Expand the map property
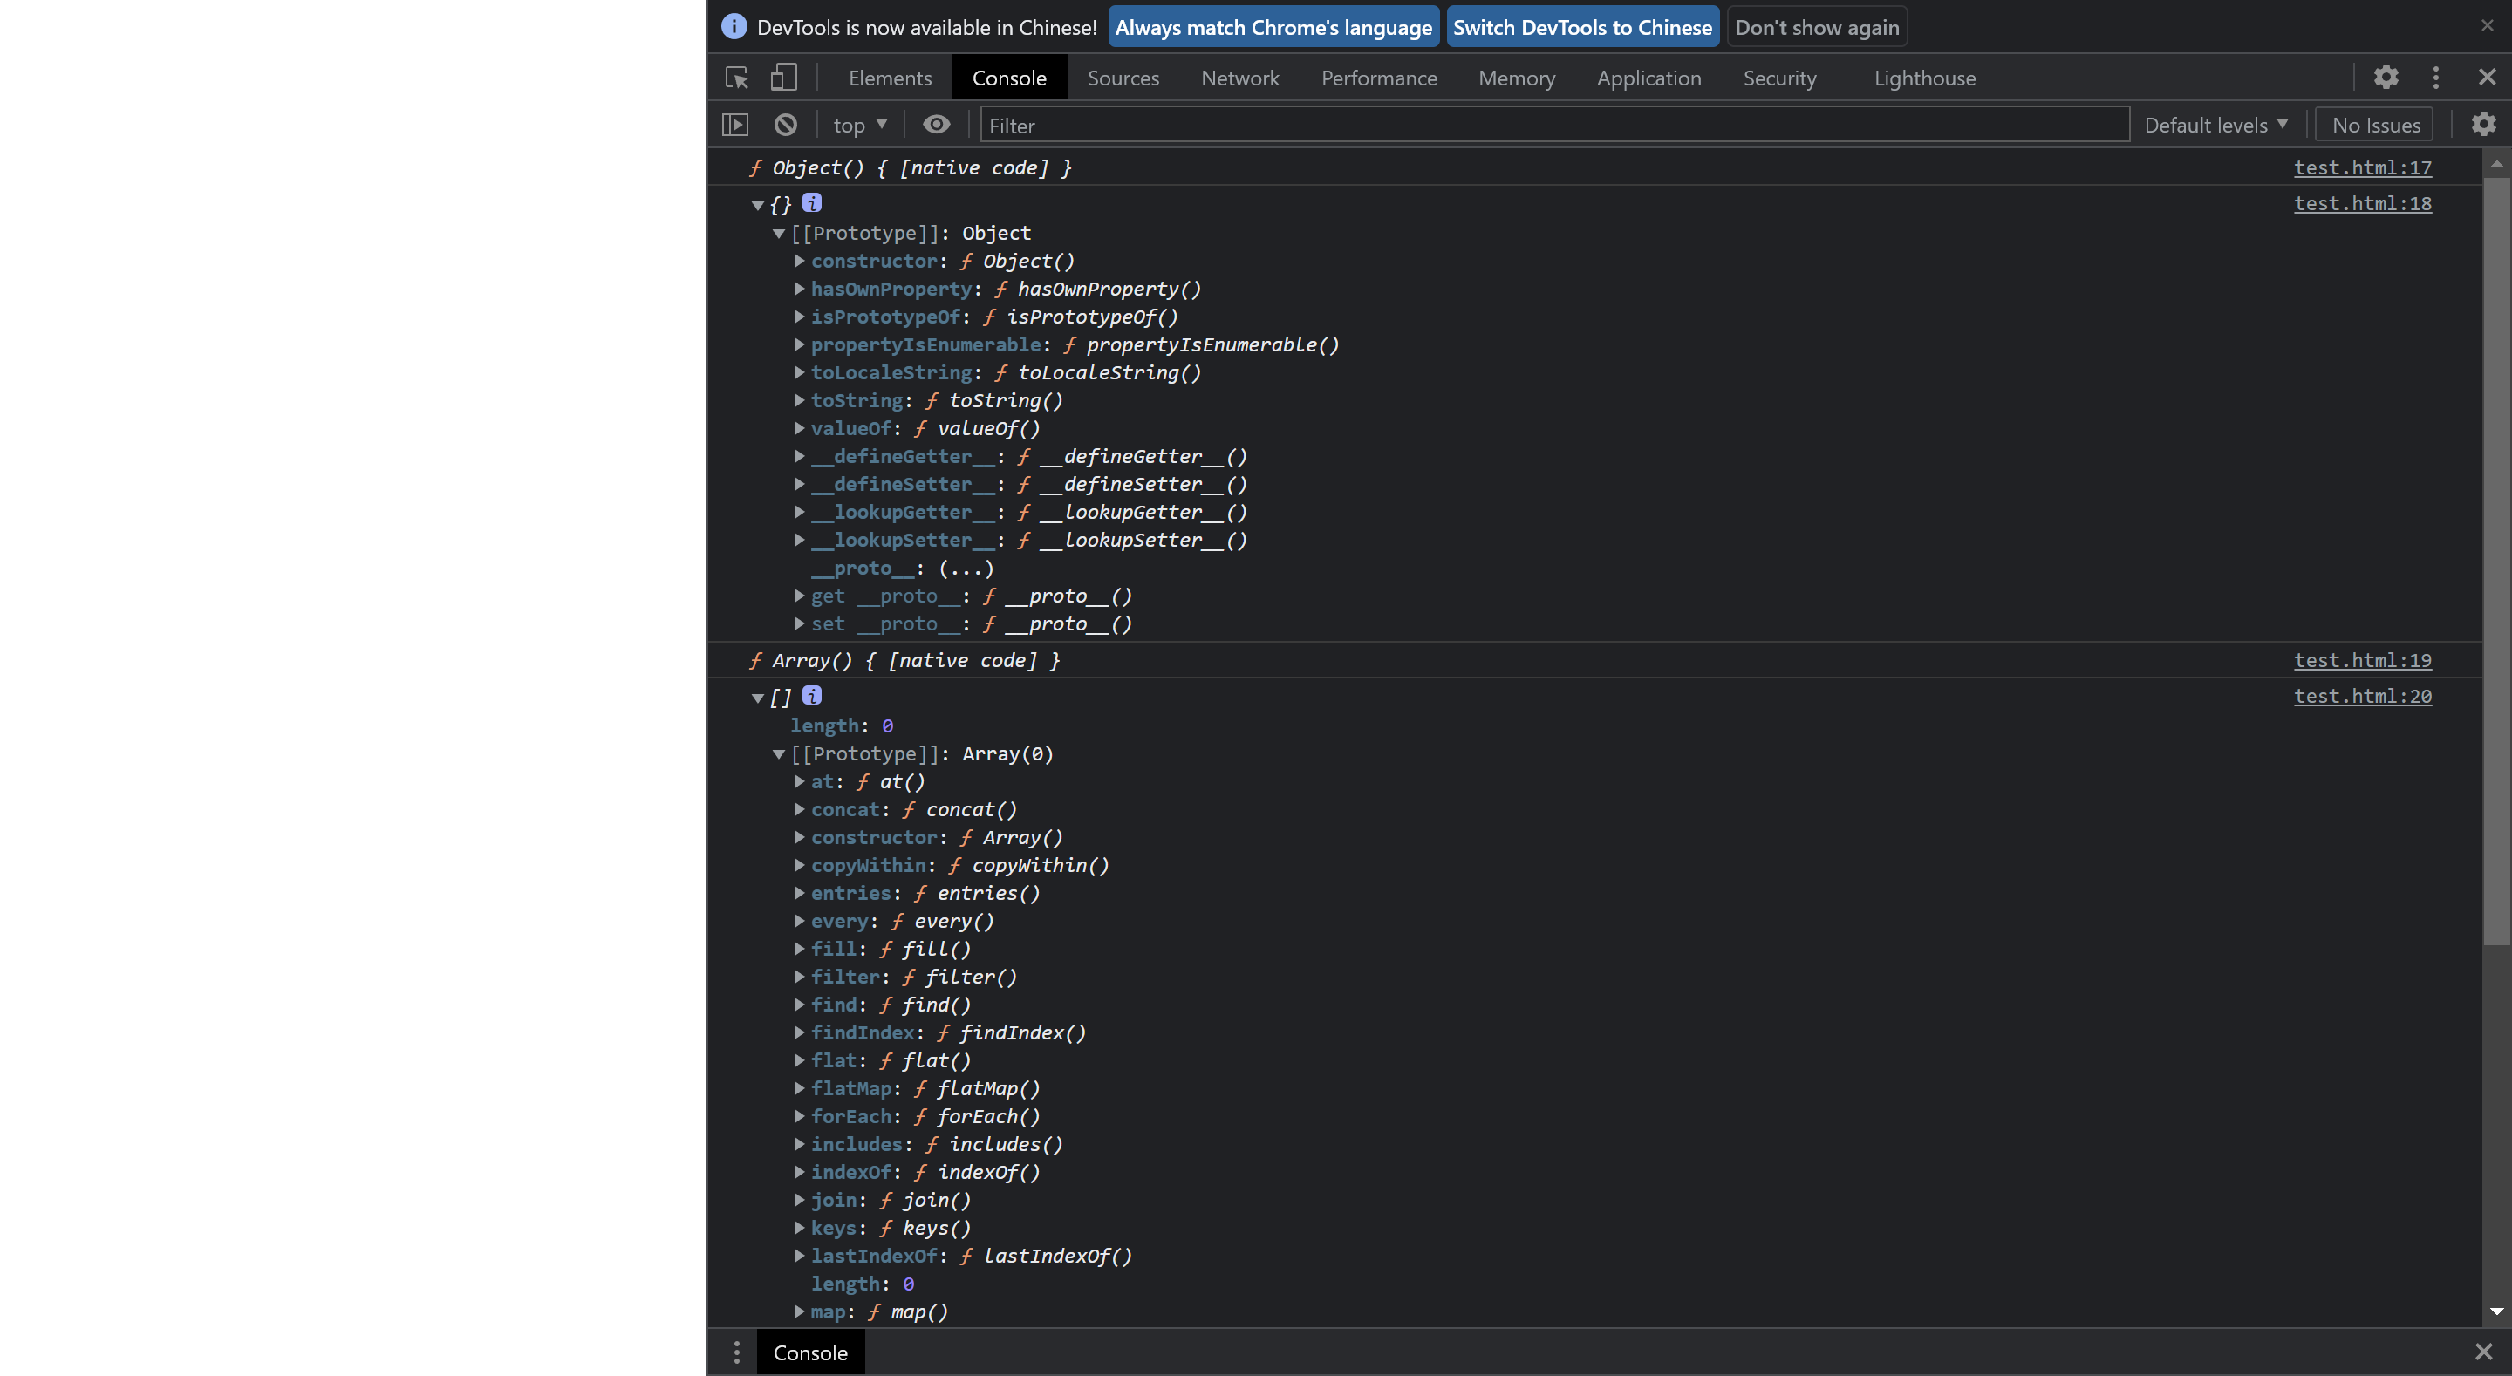The width and height of the screenshot is (2512, 1376). pos(800,1311)
